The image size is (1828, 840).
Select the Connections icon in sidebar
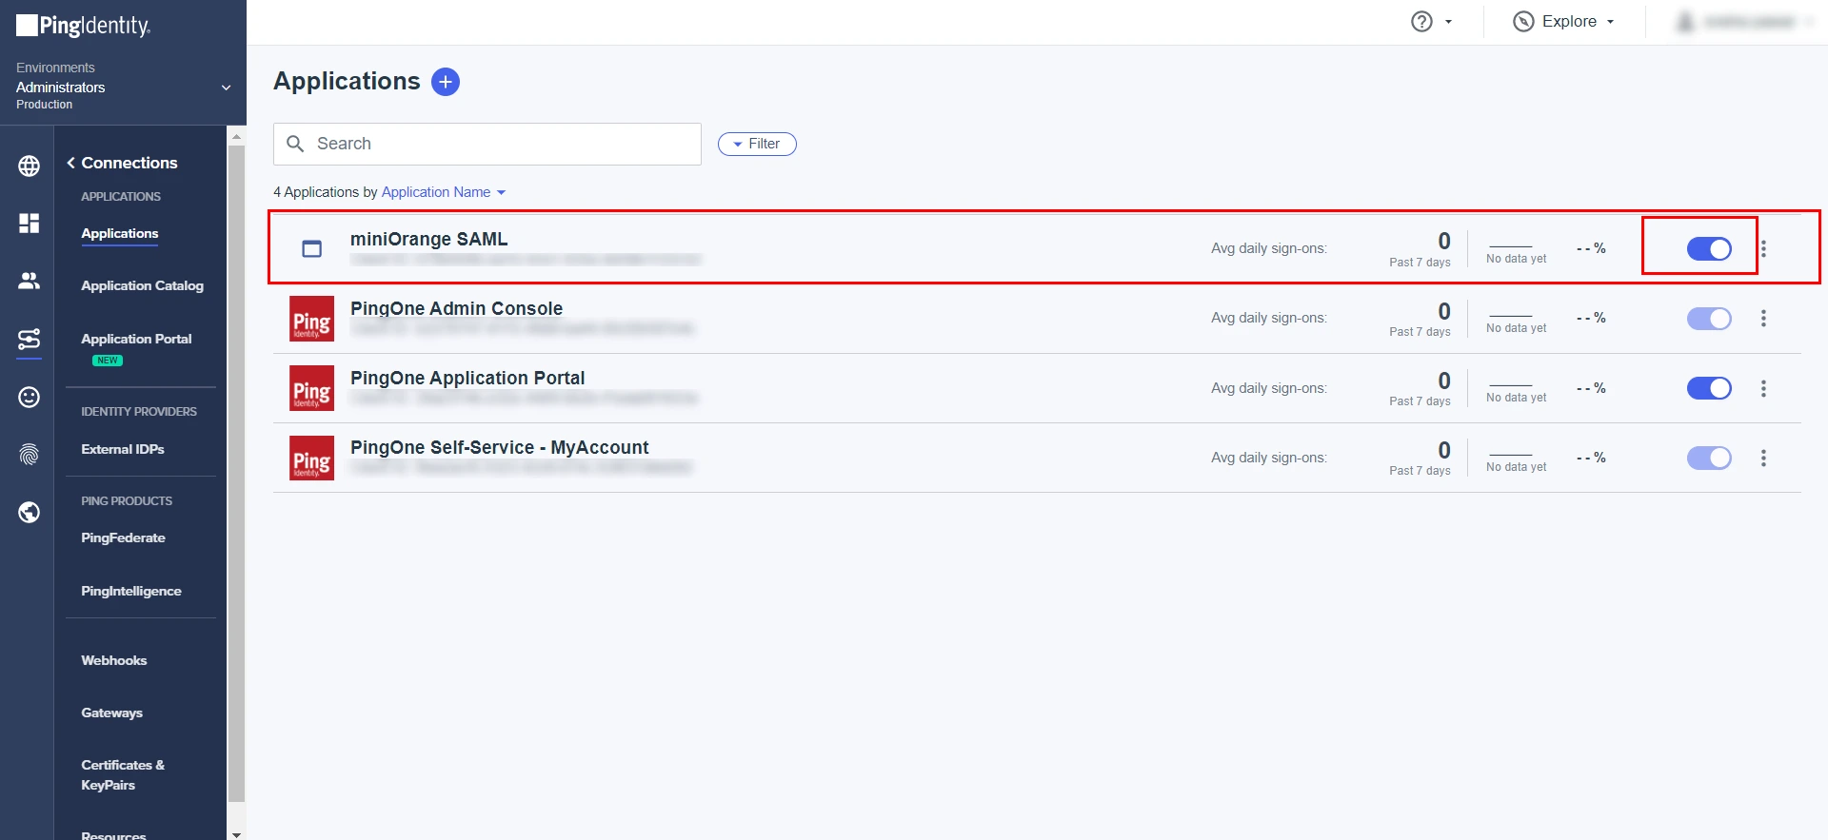pyautogui.click(x=30, y=339)
